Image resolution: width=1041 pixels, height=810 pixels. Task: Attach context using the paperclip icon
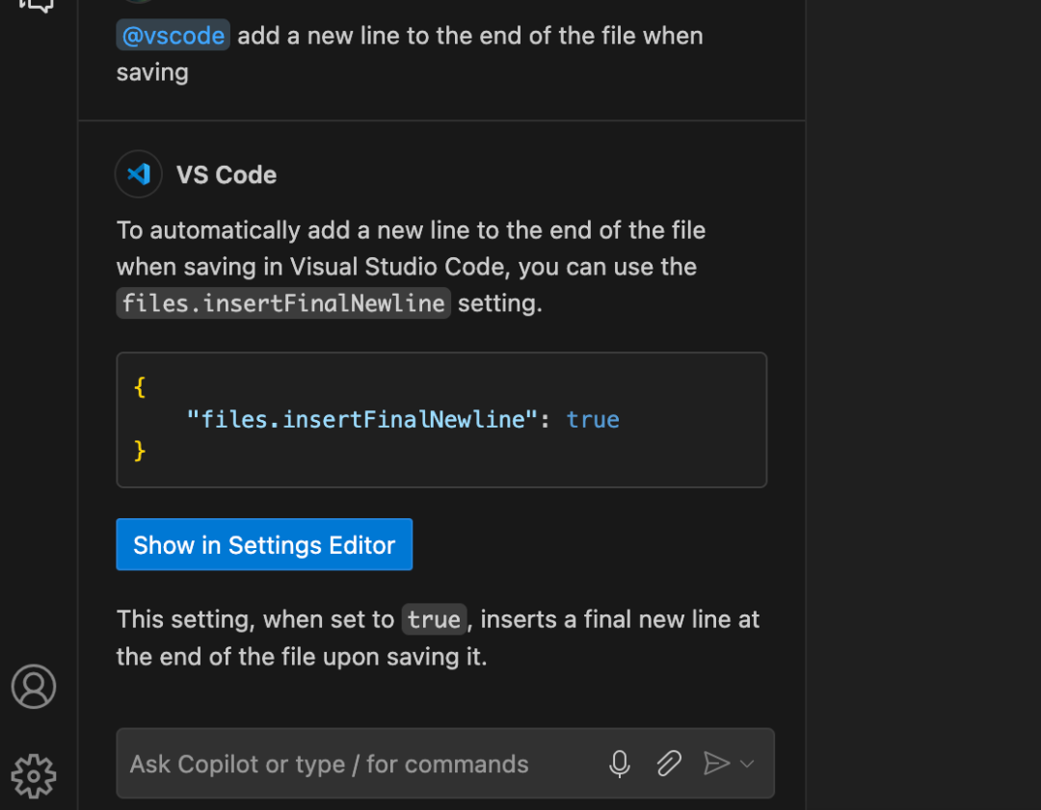pyautogui.click(x=668, y=764)
